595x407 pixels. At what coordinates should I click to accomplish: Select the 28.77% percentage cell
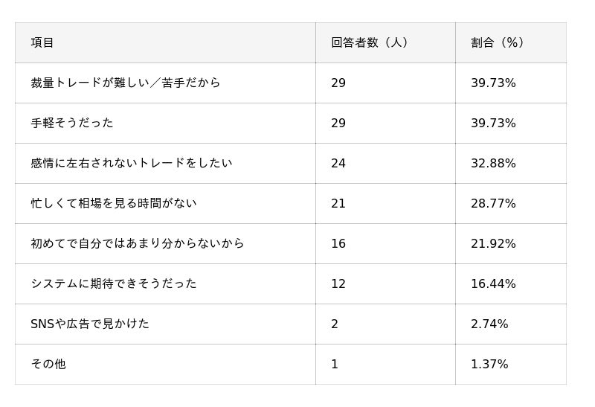[x=493, y=203]
